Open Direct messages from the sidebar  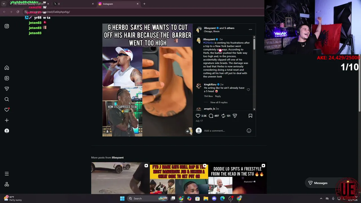7,89
